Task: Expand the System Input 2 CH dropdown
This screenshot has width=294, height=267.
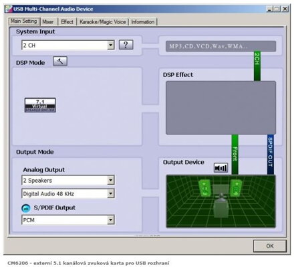Action: (x=110, y=46)
